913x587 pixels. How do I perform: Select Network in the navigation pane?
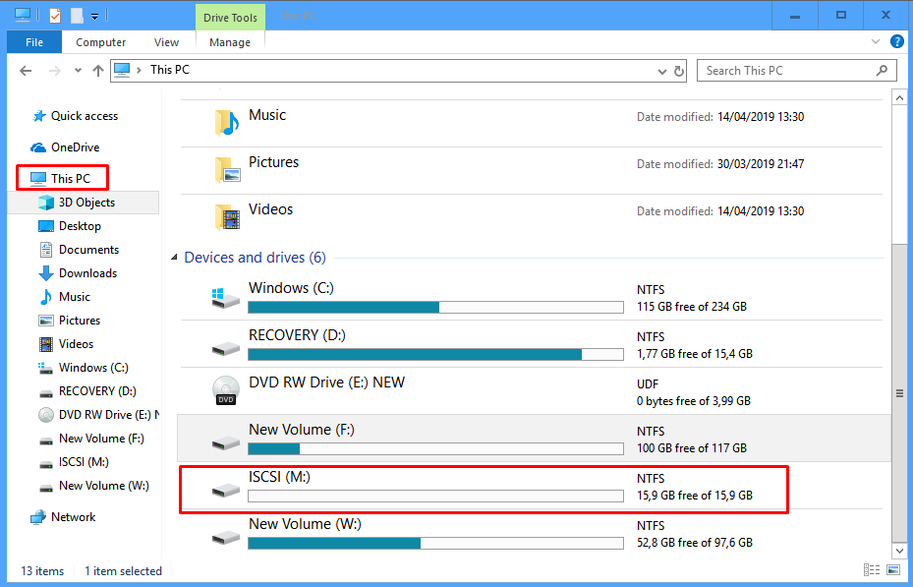pyautogui.click(x=73, y=517)
